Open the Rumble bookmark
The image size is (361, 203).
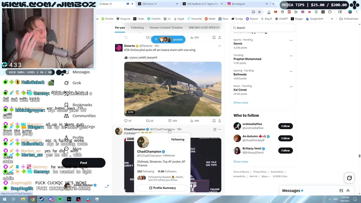pos(107,19)
